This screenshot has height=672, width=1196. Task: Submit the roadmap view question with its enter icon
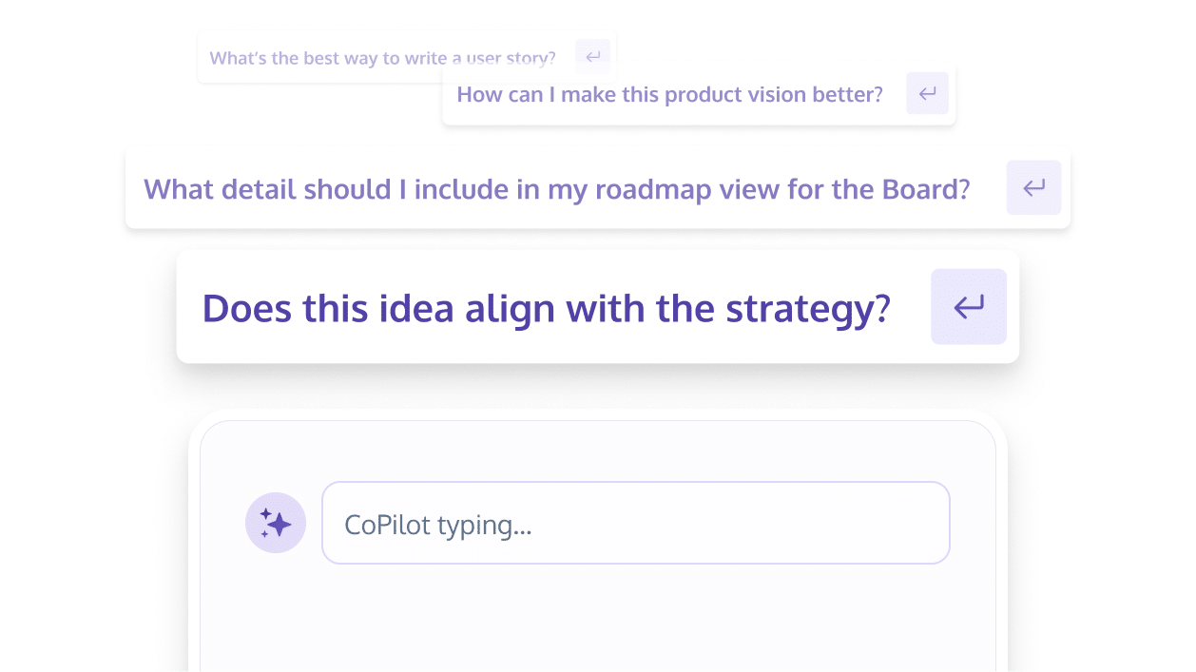tap(1033, 187)
